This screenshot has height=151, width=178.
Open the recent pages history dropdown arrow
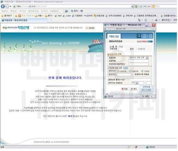11,6
